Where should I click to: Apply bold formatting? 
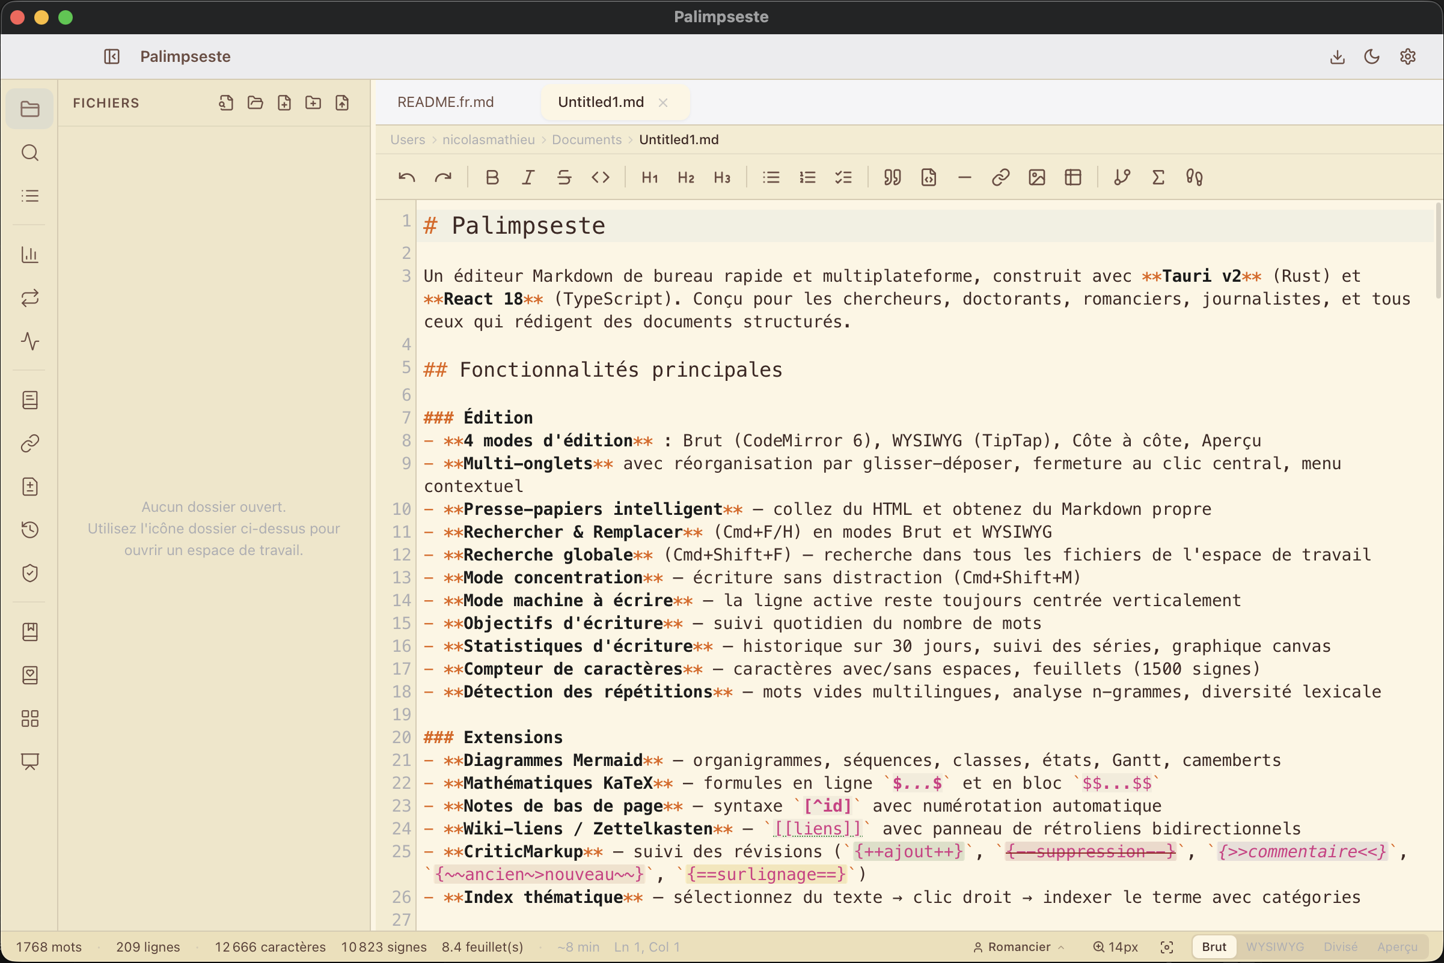click(x=492, y=177)
